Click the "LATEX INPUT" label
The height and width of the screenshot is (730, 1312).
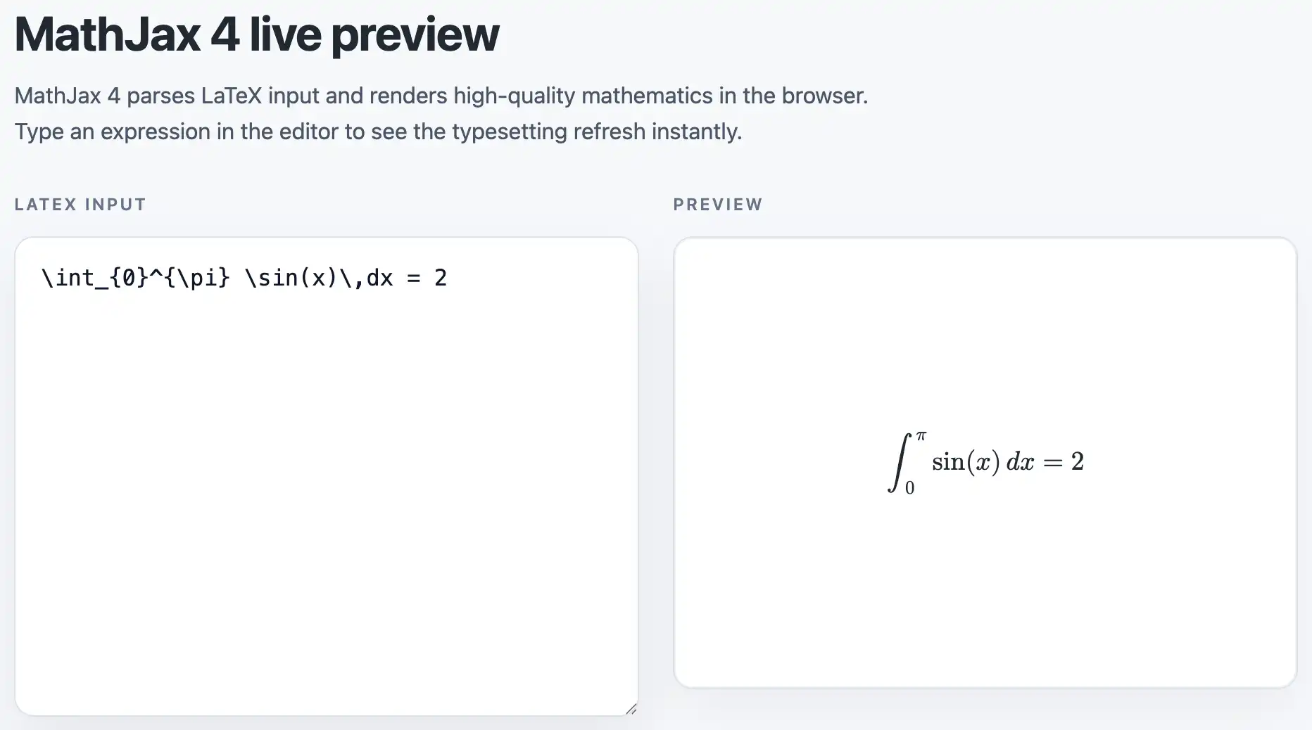coord(80,205)
